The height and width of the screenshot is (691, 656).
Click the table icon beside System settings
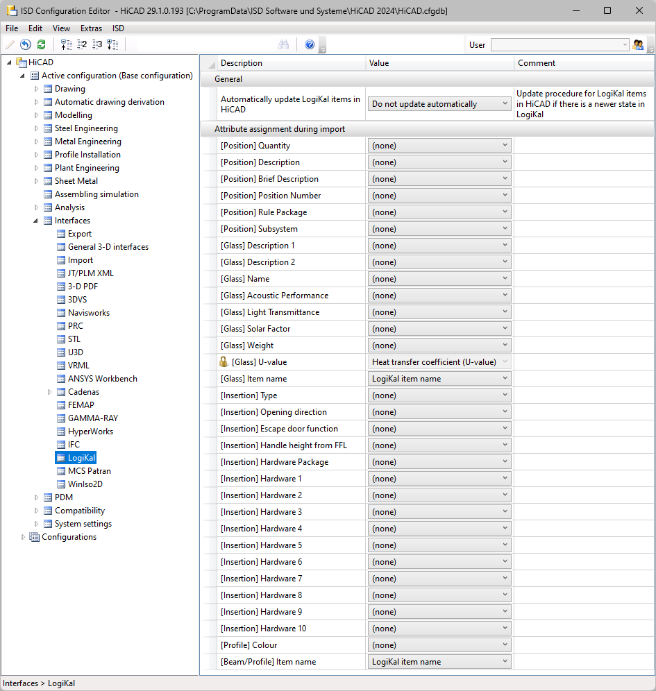48,524
